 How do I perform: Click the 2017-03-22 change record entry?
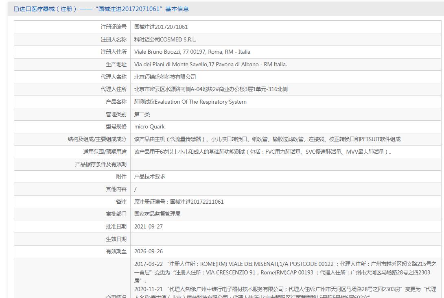pyautogui.click(x=285, y=272)
